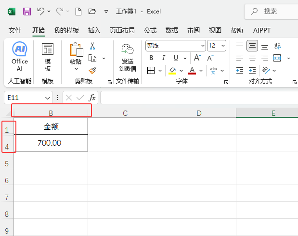Viewport: 298px width, 236px height.
Task: Open 剪贴板 clipboard pane launcher
Action: click(110, 82)
